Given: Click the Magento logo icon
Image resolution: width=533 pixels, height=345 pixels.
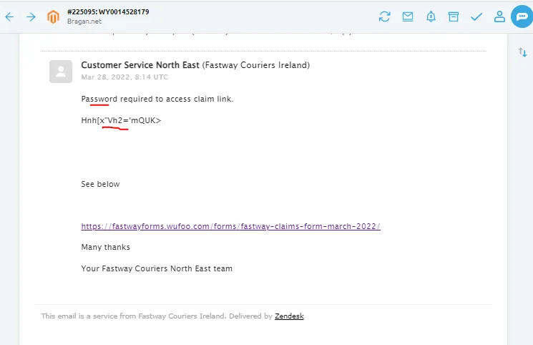Looking at the screenshot, I should click(x=53, y=16).
